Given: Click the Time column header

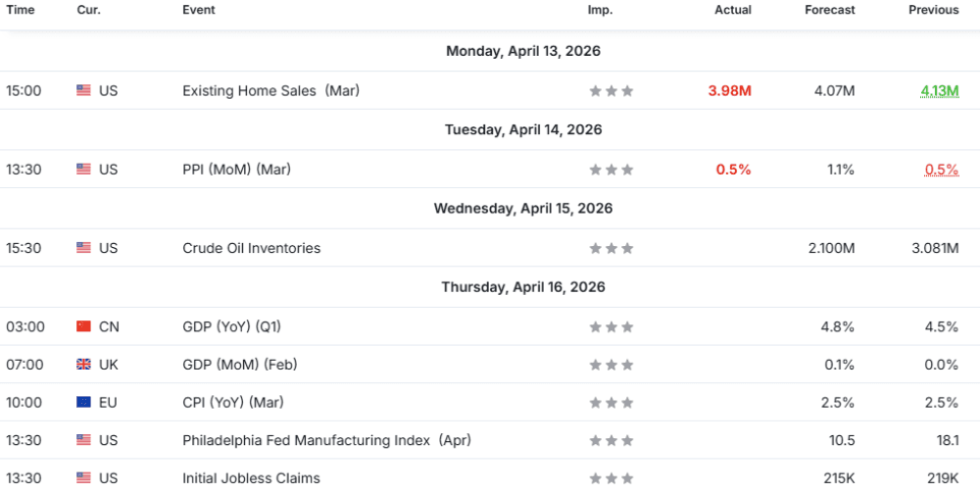Looking at the screenshot, I should [21, 10].
